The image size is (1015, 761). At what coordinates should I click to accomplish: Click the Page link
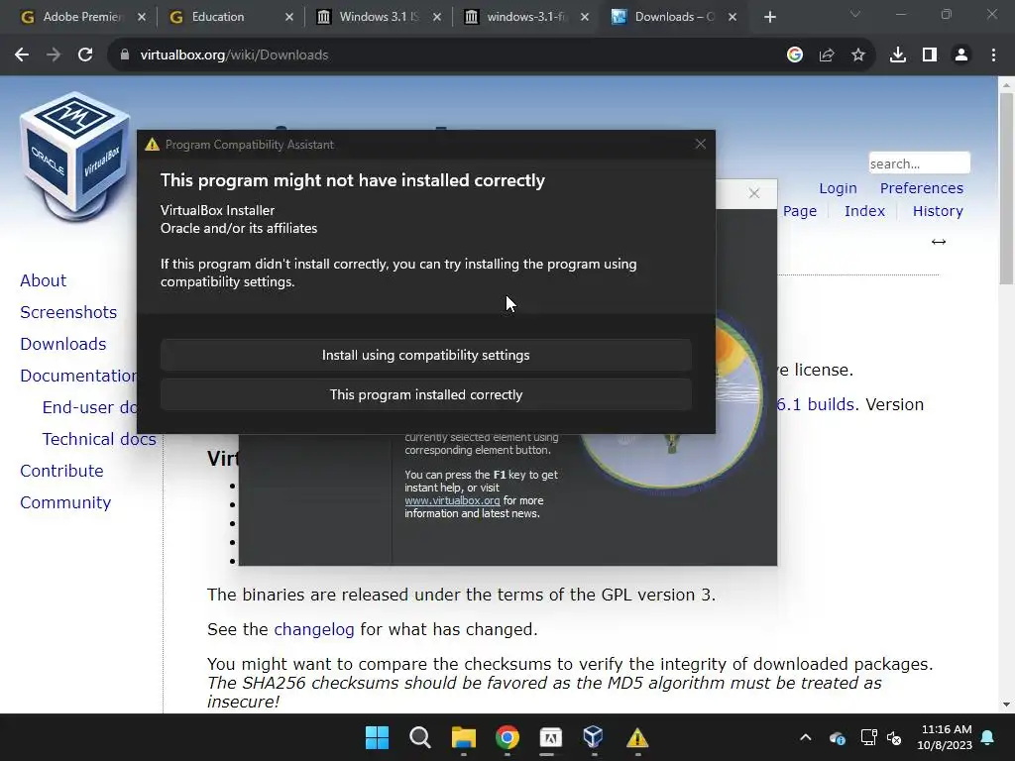click(800, 211)
